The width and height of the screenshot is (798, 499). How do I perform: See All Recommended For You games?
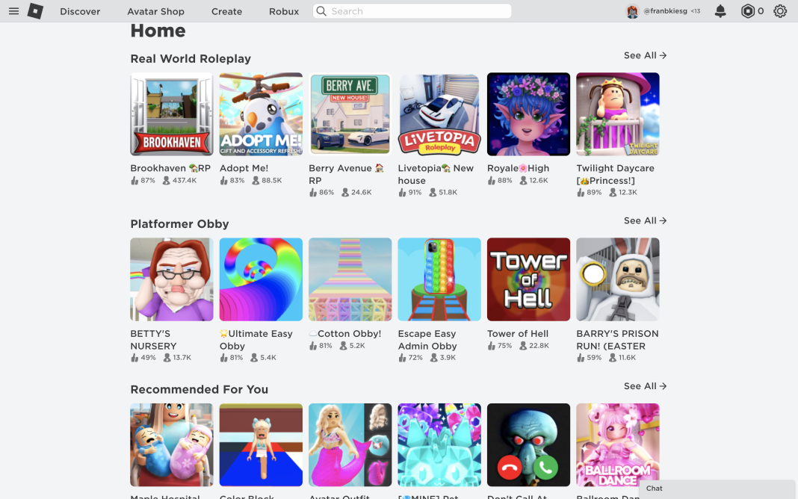pyautogui.click(x=646, y=386)
